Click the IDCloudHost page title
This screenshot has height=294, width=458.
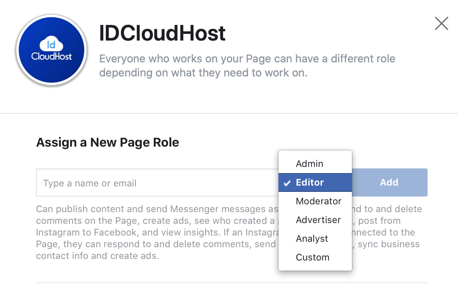pyautogui.click(x=162, y=33)
